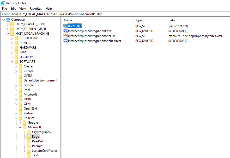Viewport: 230px width, 158px height.
Task: Click the TPM folder icon
Action: (29, 155)
